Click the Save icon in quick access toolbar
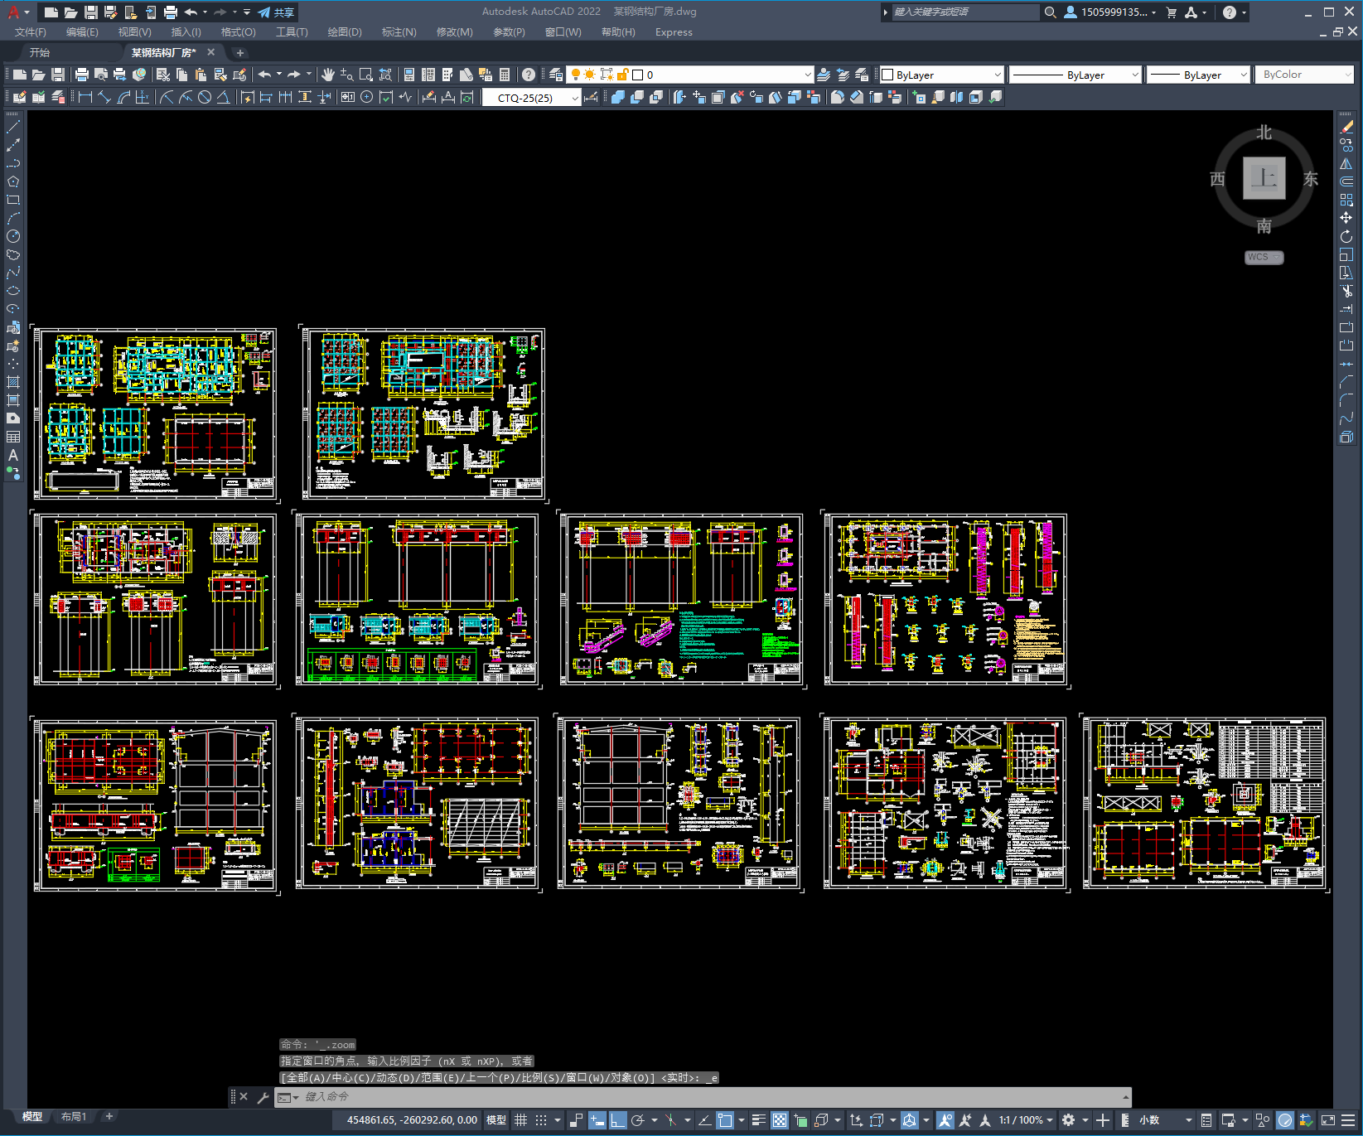The image size is (1363, 1136). (91, 12)
